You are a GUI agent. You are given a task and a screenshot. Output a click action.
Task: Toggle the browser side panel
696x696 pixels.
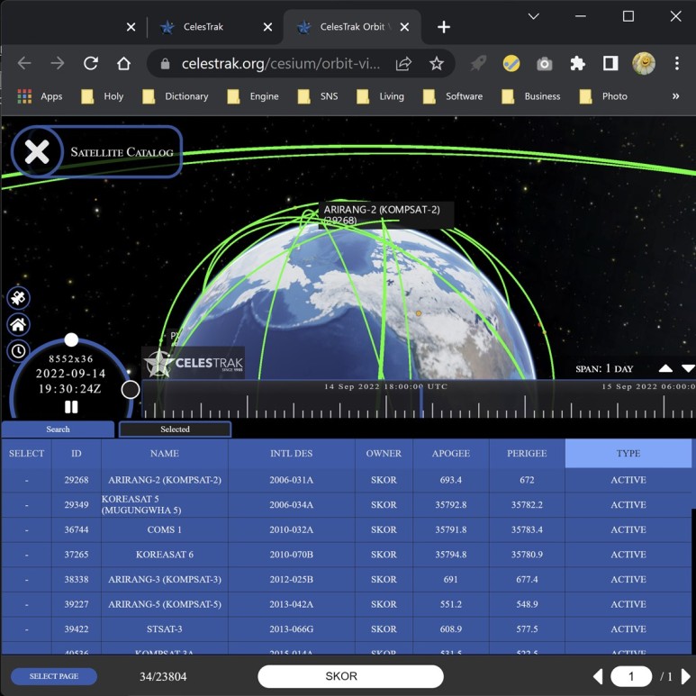[x=610, y=63]
